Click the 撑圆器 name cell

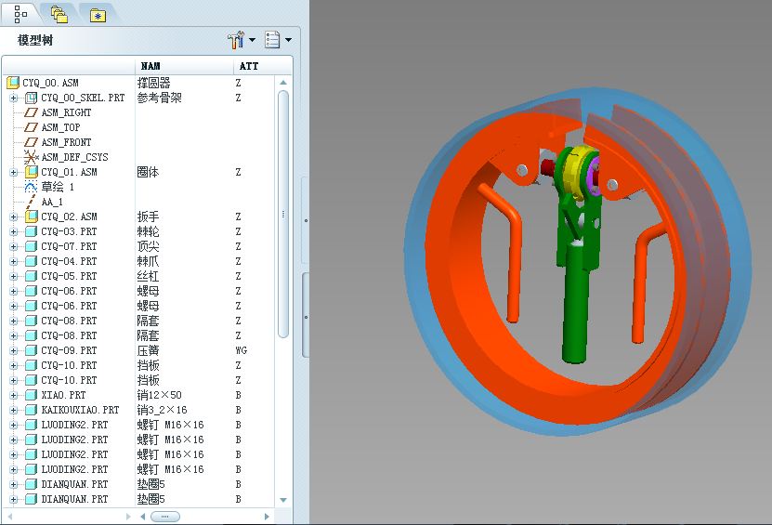[153, 83]
